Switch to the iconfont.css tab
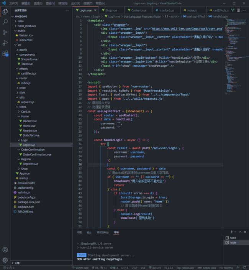The height and width of the screenshot is (270, 249). point(167,10)
